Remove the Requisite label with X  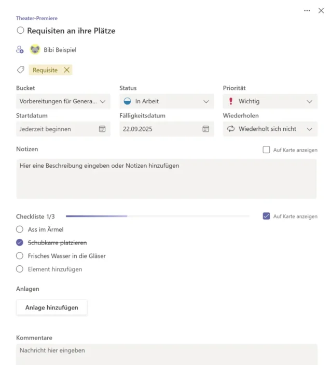point(66,70)
